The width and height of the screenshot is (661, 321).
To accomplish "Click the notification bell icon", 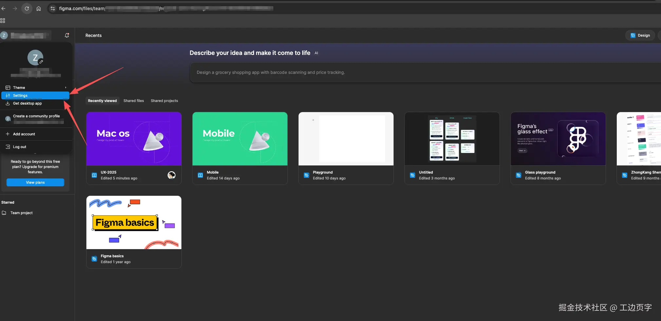I will click(67, 35).
